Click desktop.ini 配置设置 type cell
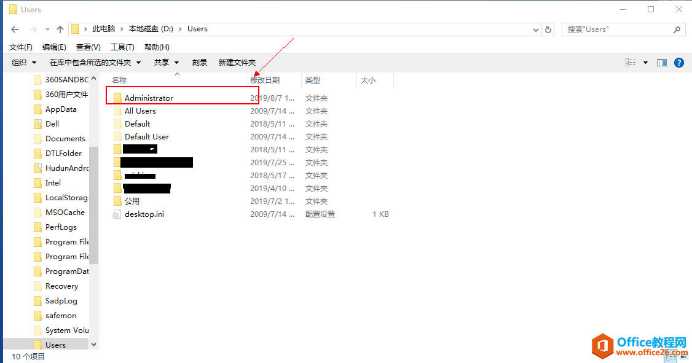Viewport: 692px width, 363px height. pyautogui.click(x=320, y=214)
